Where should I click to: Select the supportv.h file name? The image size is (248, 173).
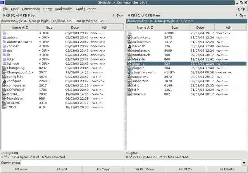140,81
